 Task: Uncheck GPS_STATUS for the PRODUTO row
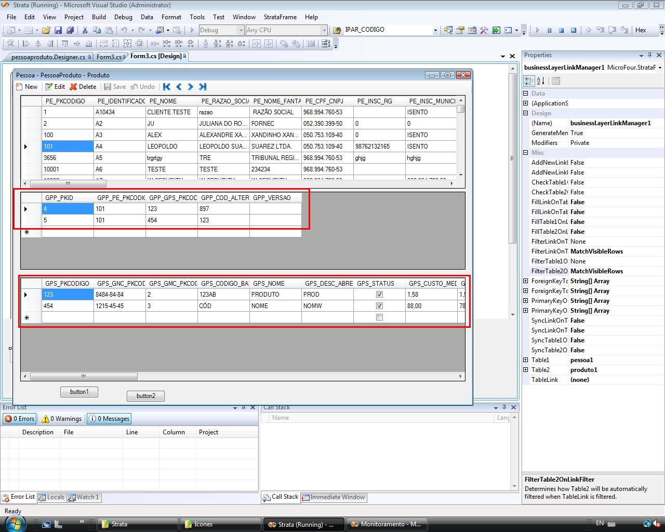379,295
